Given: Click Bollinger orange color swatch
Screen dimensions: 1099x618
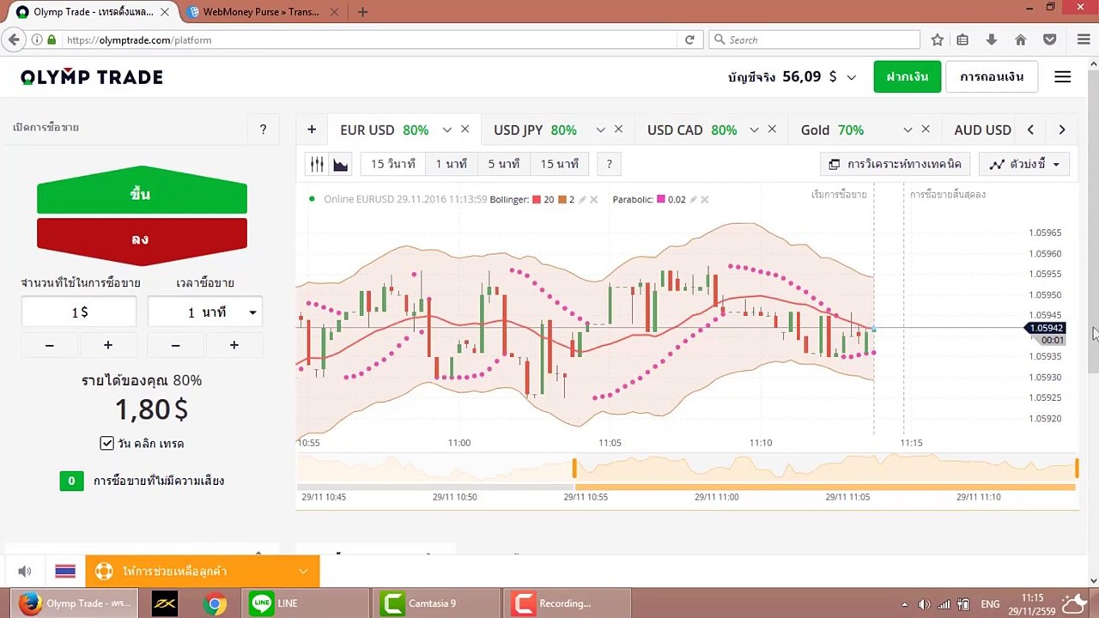Looking at the screenshot, I should pos(562,199).
